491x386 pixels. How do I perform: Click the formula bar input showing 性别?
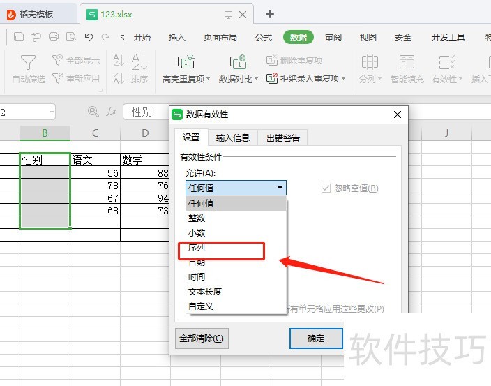(x=146, y=112)
